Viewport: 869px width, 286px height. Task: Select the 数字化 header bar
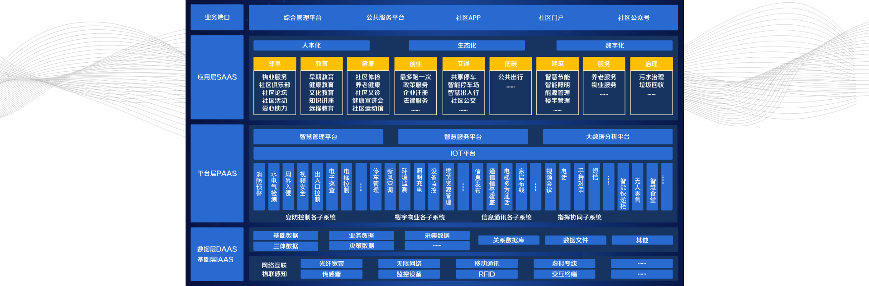pos(614,46)
